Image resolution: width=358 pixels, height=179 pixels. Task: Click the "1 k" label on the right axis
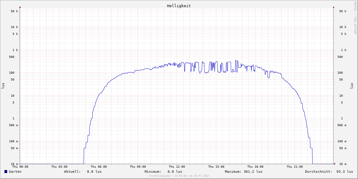click(x=344, y=50)
